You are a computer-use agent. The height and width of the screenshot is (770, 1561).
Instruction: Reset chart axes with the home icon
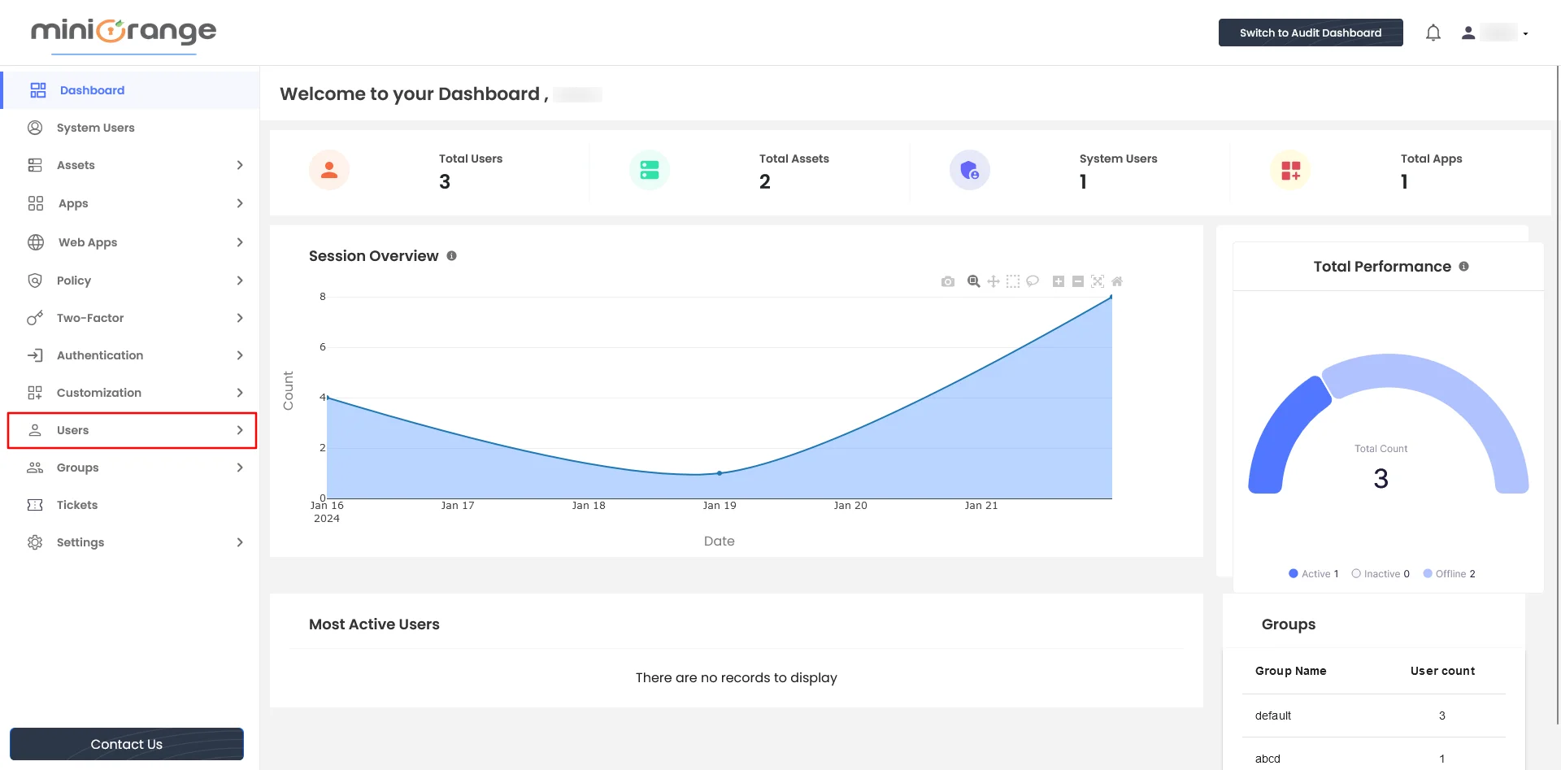click(x=1117, y=281)
